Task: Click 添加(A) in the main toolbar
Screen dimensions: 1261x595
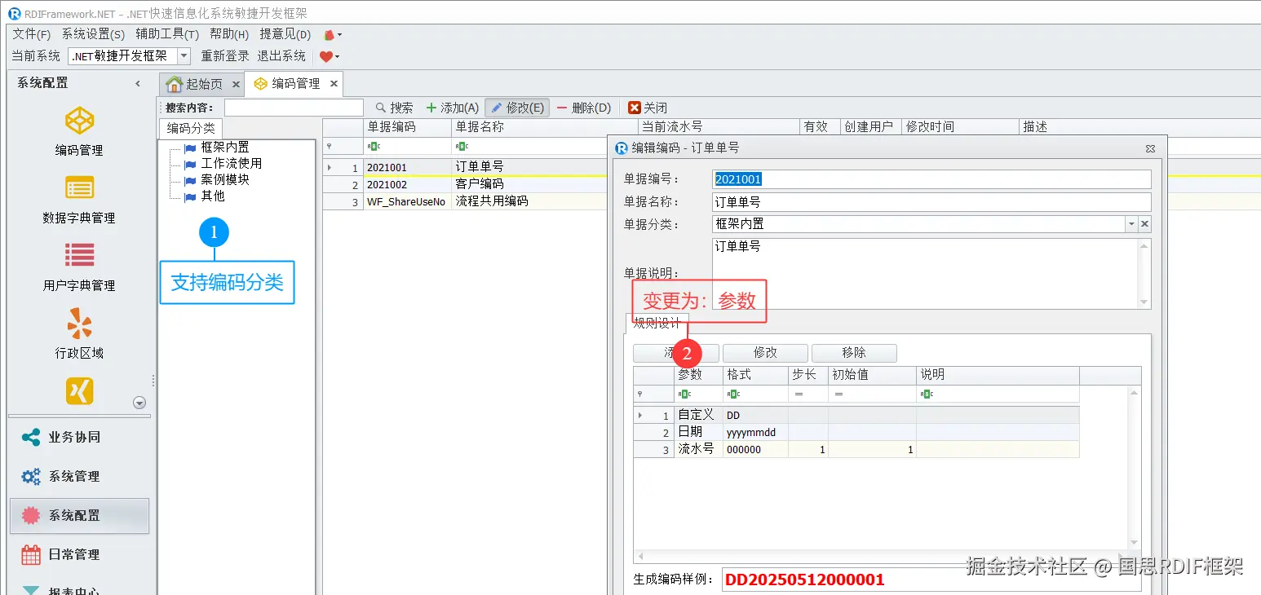Action: pyautogui.click(x=453, y=108)
